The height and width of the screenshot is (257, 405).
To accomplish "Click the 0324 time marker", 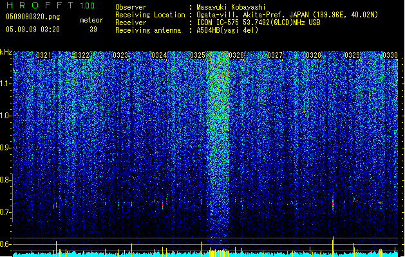I will (x=159, y=55).
